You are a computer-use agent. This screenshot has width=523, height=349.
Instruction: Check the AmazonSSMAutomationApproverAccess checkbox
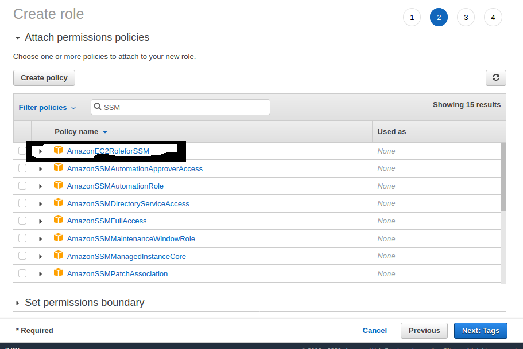coord(22,168)
